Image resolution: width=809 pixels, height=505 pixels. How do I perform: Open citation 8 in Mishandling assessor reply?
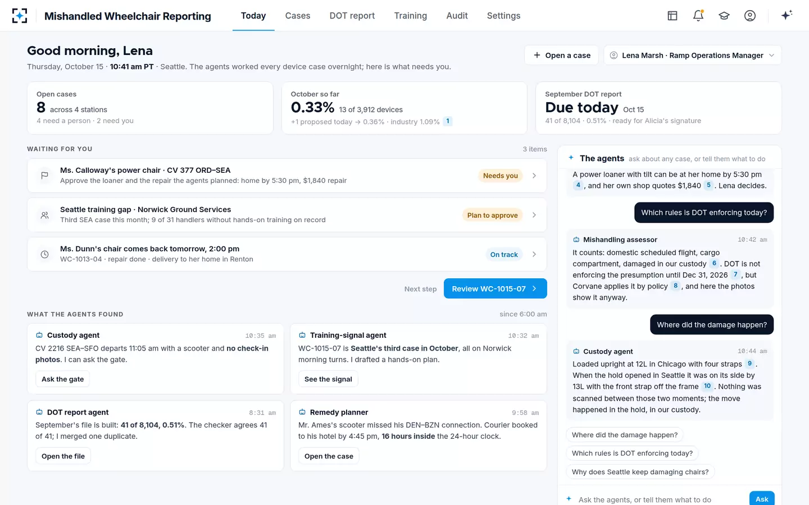(676, 286)
